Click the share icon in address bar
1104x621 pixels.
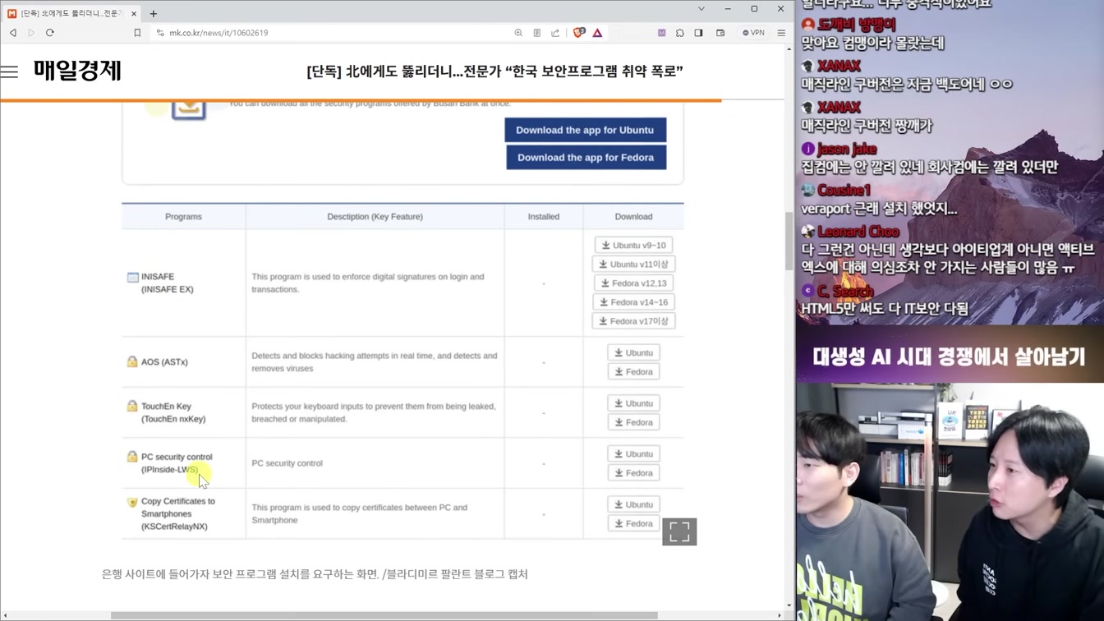coord(555,33)
